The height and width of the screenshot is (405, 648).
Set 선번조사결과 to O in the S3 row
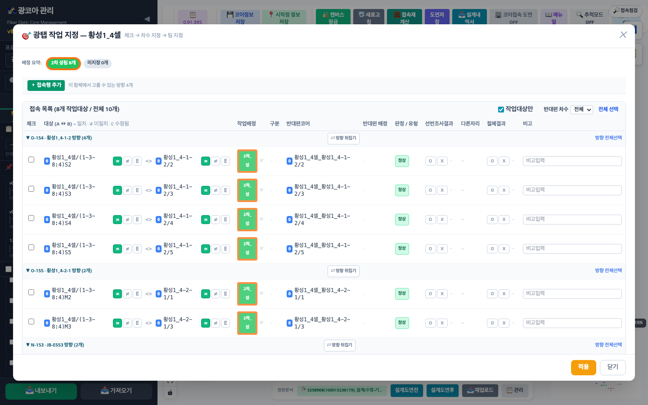coord(430,190)
